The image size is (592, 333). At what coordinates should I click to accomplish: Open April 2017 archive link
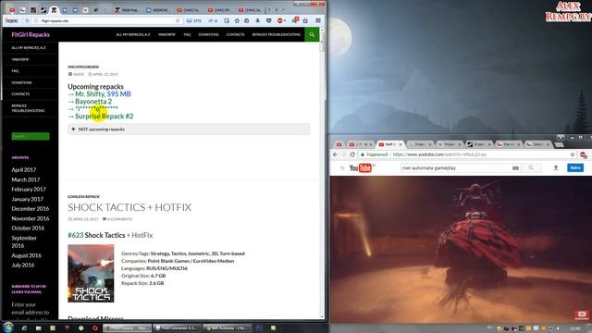(24, 170)
